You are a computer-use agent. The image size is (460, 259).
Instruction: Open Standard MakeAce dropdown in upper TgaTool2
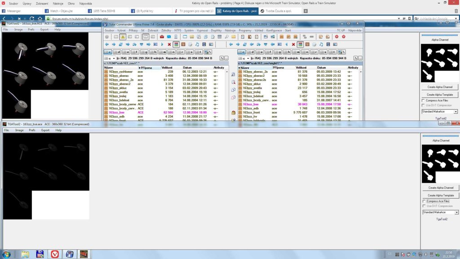pyautogui.click(x=456, y=112)
